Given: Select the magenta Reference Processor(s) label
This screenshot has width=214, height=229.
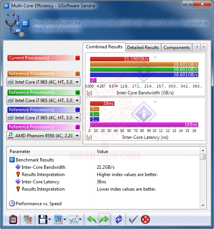Looking at the screenshot, I should tap(31, 127).
